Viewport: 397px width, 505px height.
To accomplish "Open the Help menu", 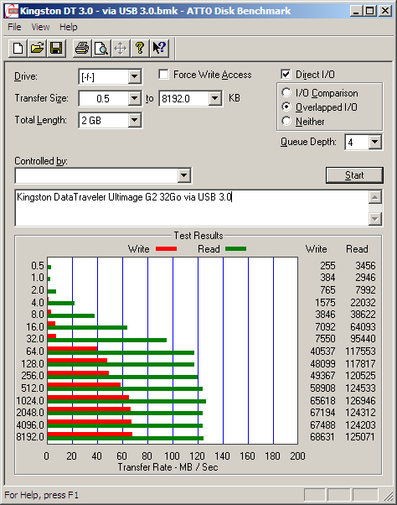I will pos(69,27).
